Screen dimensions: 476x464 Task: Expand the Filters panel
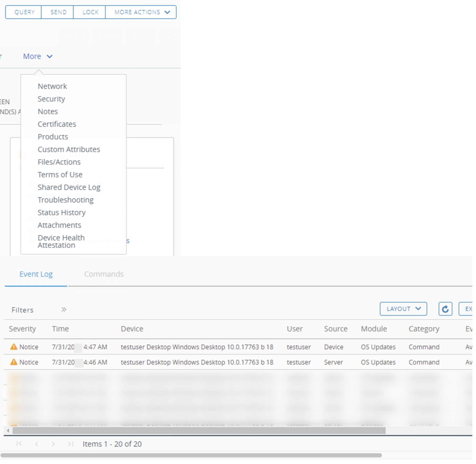pyautogui.click(x=63, y=309)
